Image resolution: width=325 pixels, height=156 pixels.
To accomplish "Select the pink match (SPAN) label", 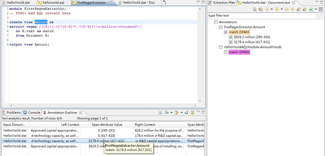I will click(x=239, y=52).
